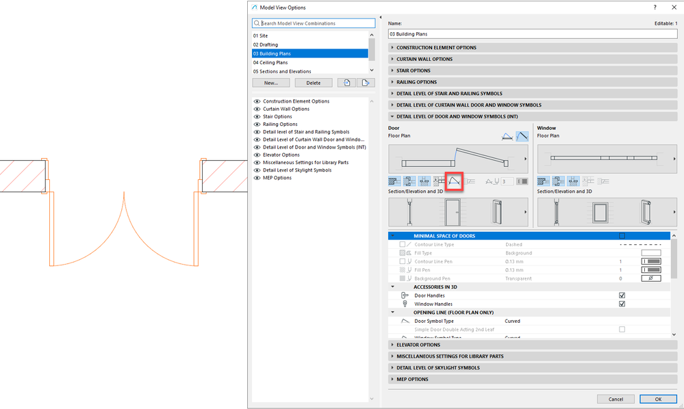684x409 pixels.
Task: Click the New... button
Action: click(271, 83)
